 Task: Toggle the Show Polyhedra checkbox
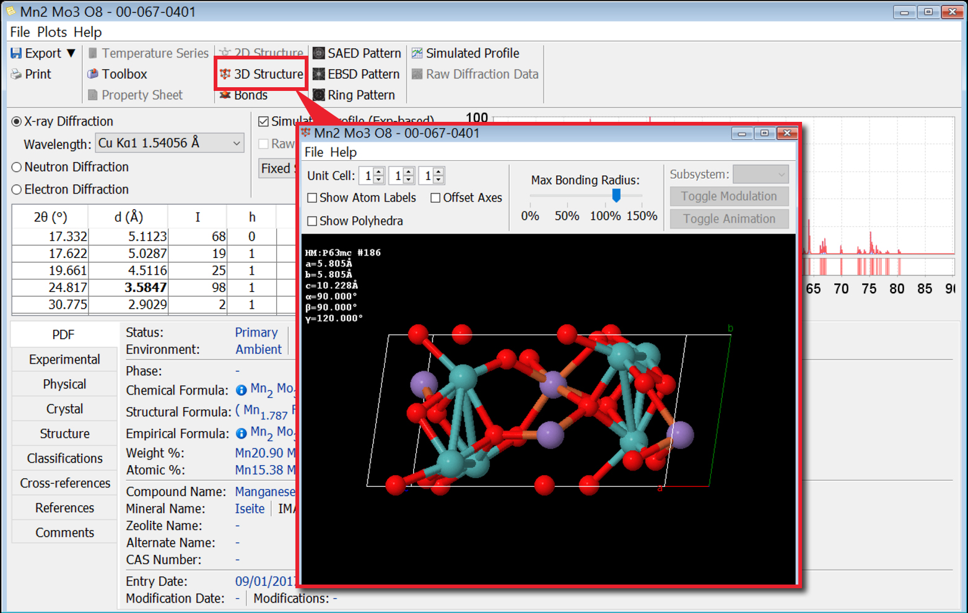click(x=313, y=221)
